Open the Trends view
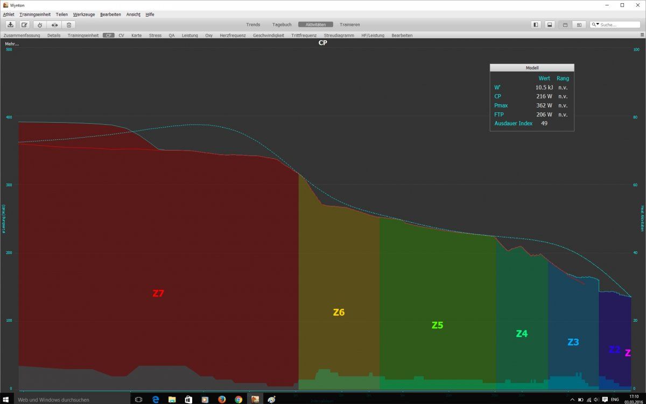This screenshot has width=646, height=404. [253, 25]
